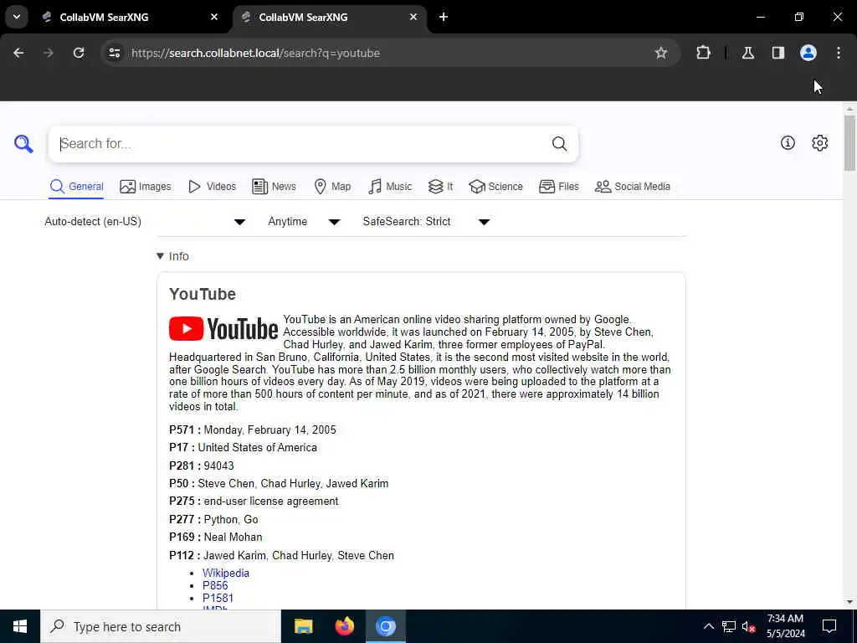Image resolution: width=857 pixels, height=643 pixels.
Task: Open Chrome Labs flask icon
Action: 748,53
